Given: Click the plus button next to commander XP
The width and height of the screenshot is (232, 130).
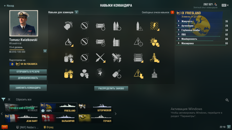Looking at the screenshot, I should (x=45, y=51).
